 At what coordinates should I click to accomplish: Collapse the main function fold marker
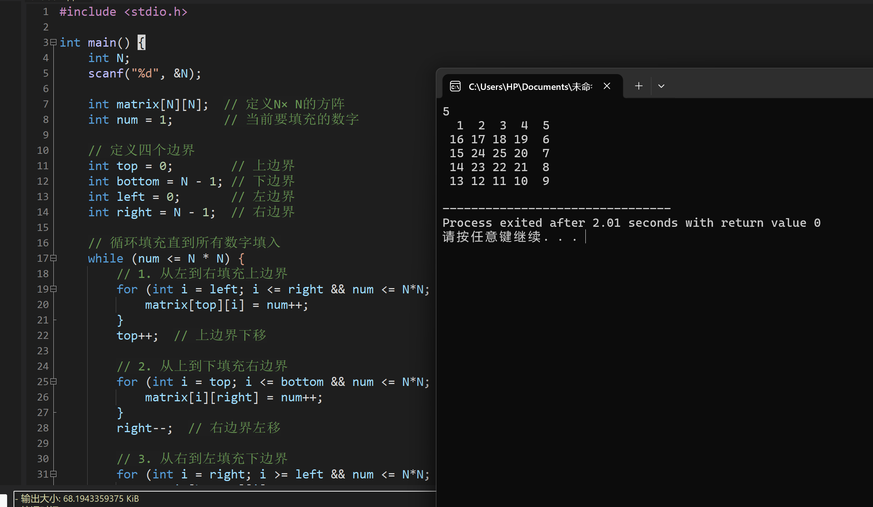coord(53,42)
